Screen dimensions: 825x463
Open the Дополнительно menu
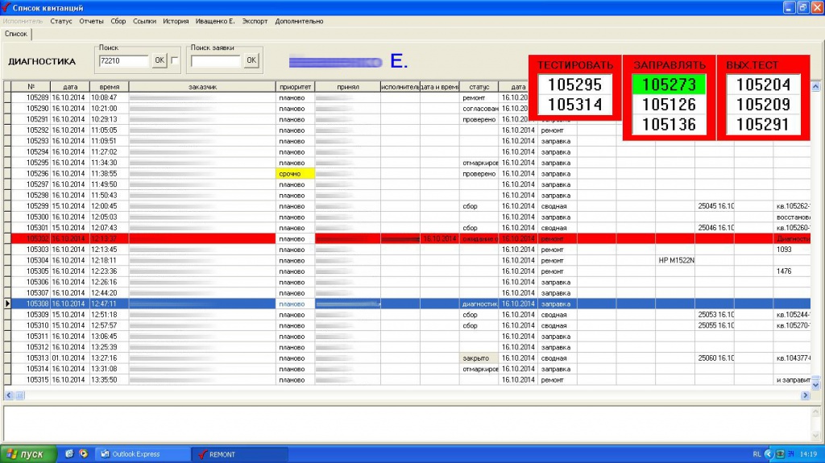[x=299, y=21]
